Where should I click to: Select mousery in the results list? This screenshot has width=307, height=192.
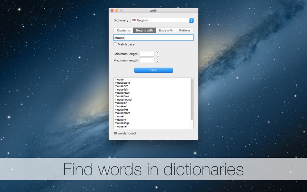[121, 120]
